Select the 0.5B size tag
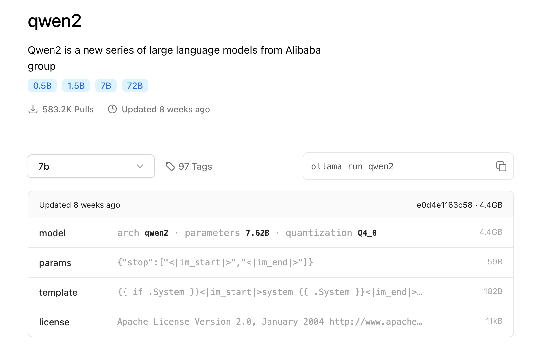This screenshot has height=355, width=537. click(42, 86)
